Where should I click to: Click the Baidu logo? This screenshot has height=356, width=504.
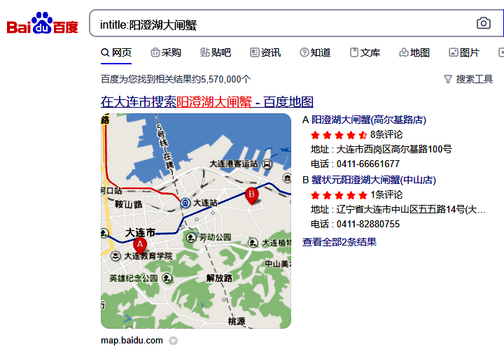[43, 23]
